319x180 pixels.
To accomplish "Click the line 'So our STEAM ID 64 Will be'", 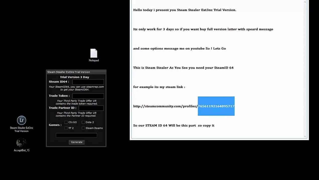I will coord(174,125).
